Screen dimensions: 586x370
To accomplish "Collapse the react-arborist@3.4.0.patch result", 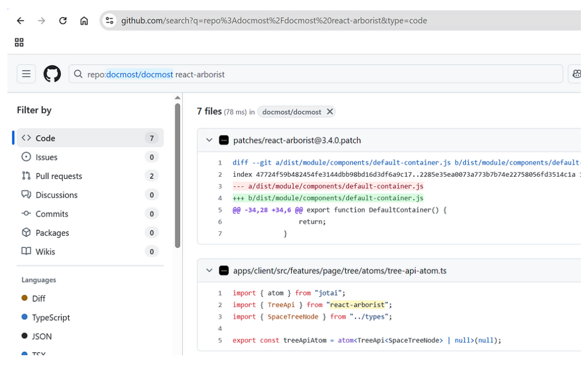I will [210, 140].
